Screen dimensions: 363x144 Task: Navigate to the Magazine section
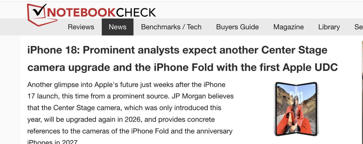point(289,27)
